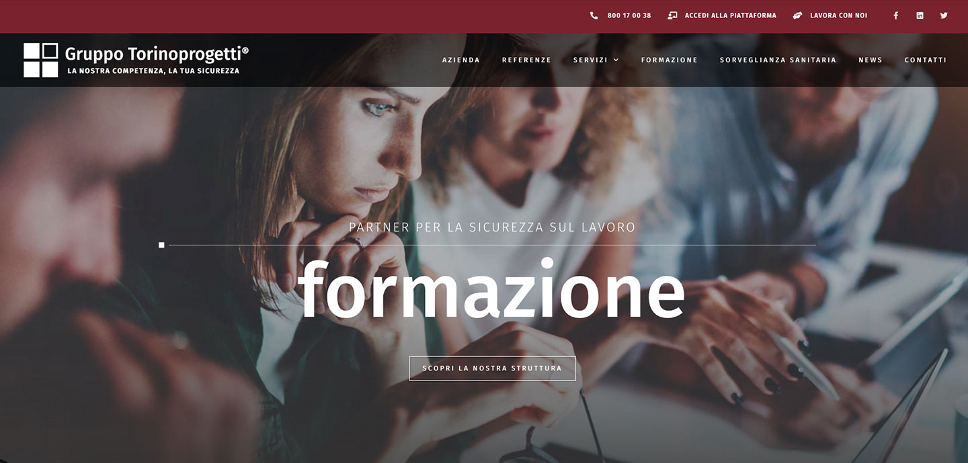Screen dimensions: 968x463
Task: Go to the Referenze page
Action: click(526, 60)
